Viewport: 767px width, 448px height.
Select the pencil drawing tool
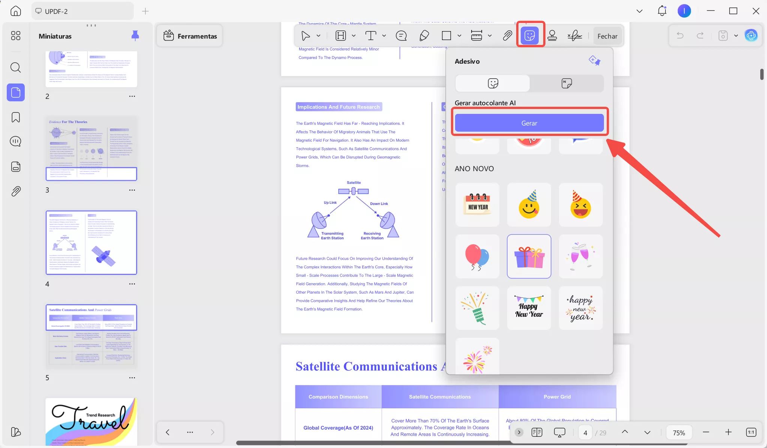[424, 36]
